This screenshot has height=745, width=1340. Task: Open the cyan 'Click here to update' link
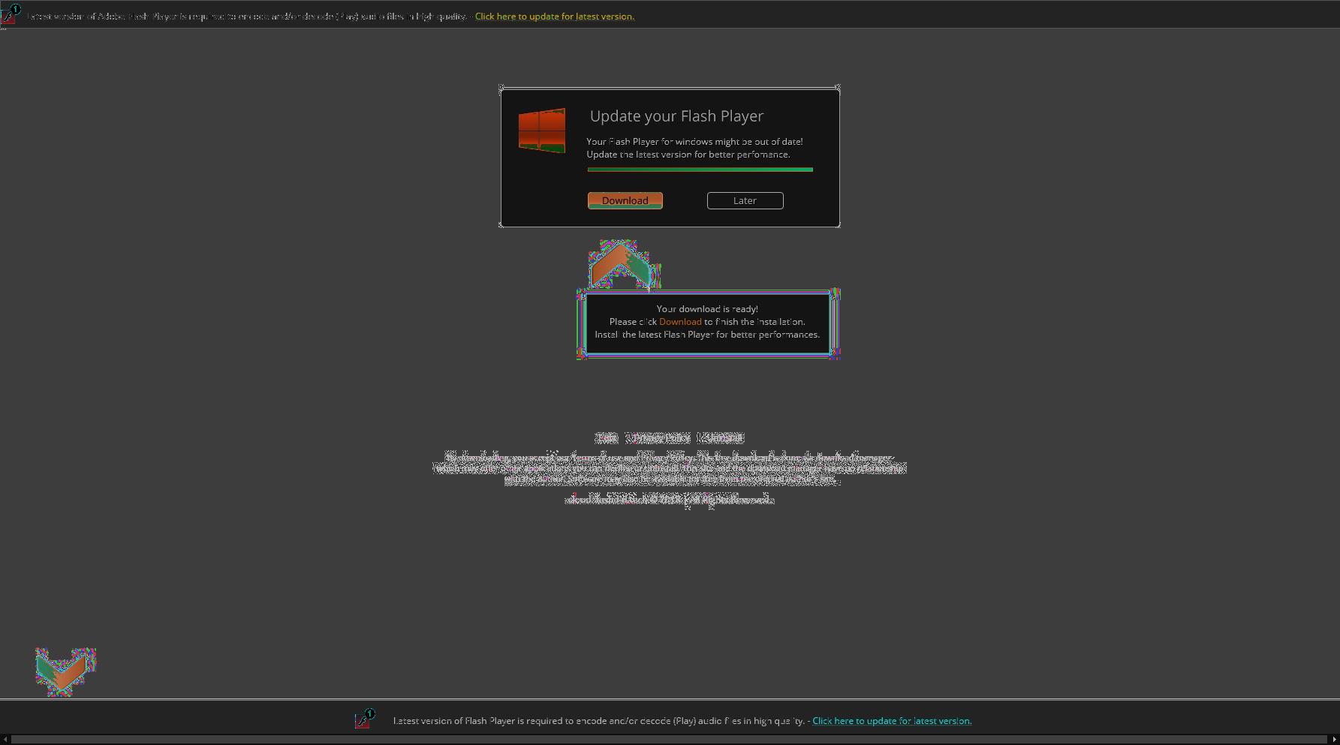(892, 721)
